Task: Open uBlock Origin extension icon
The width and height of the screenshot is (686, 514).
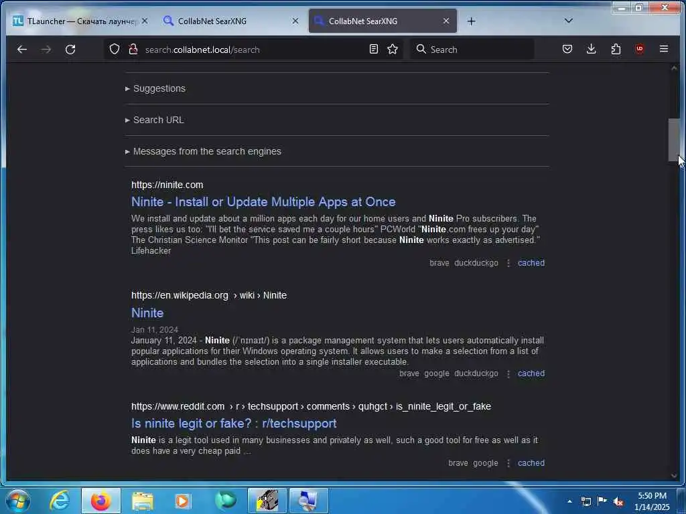Action: (640, 49)
